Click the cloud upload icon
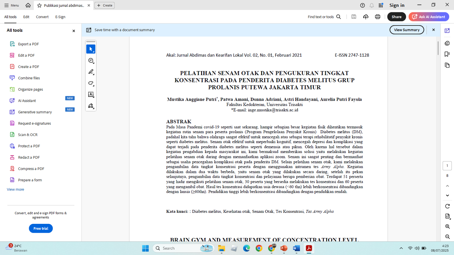The width and height of the screenshot is (454, 255). pyautogui.click(x=366, y=17)
